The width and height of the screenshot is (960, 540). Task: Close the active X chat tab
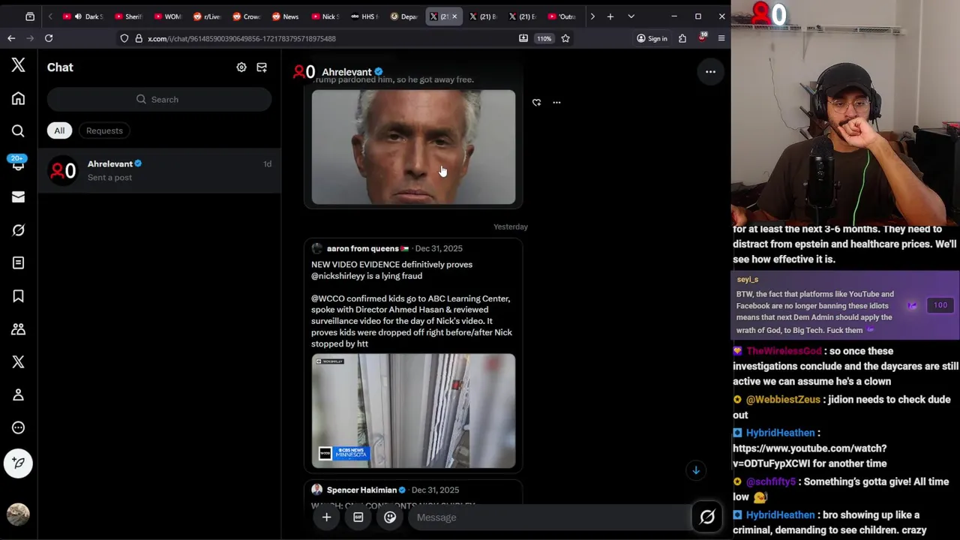[454, 16]
